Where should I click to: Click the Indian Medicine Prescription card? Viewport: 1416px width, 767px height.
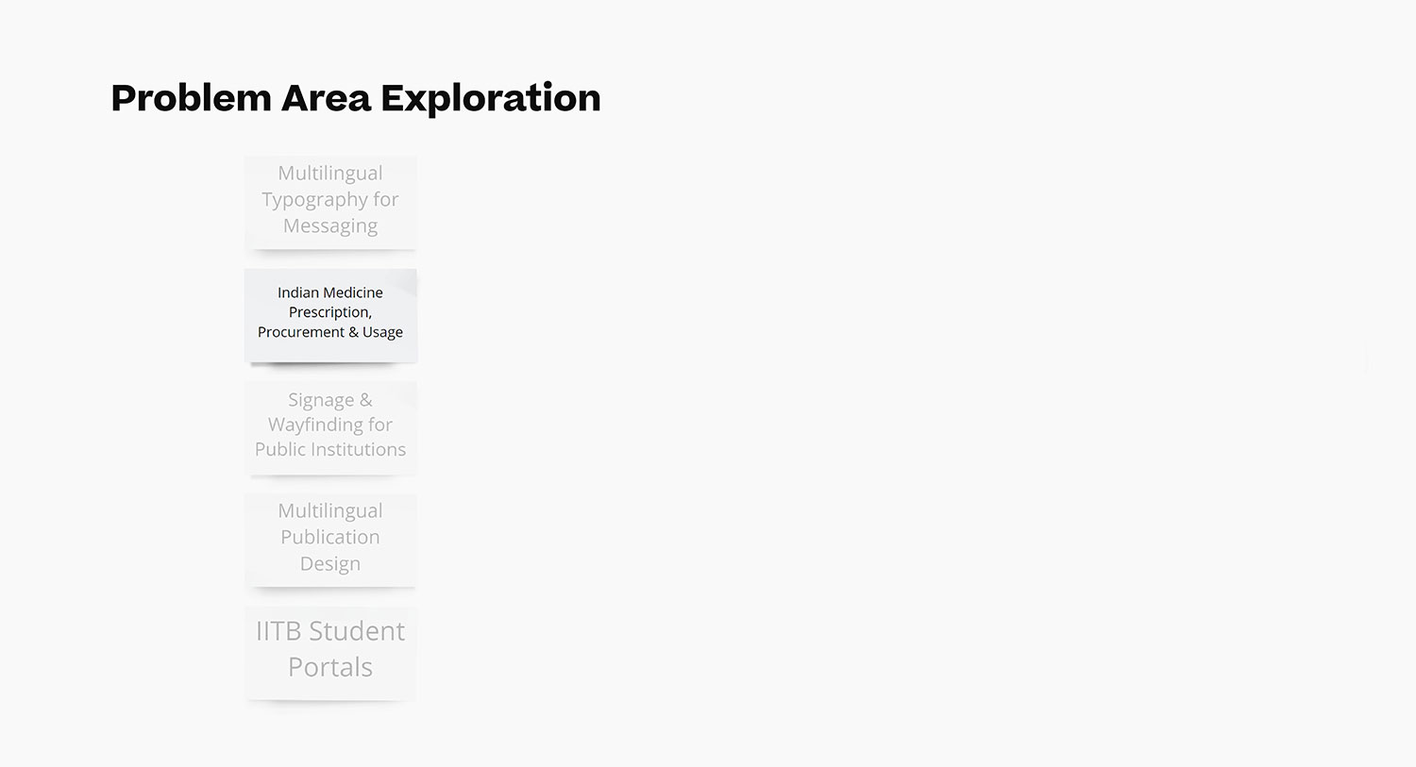point(330,313)
